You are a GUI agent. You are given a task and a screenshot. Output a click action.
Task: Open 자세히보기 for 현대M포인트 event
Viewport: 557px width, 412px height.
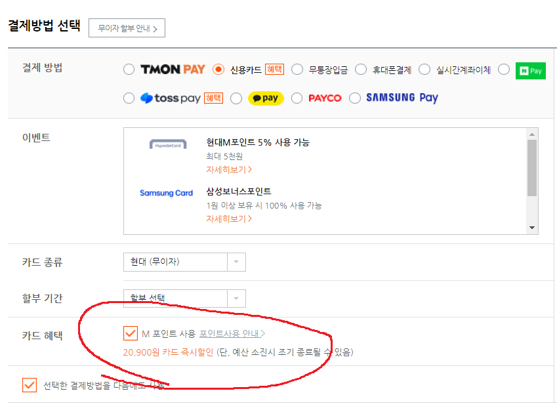229,170
